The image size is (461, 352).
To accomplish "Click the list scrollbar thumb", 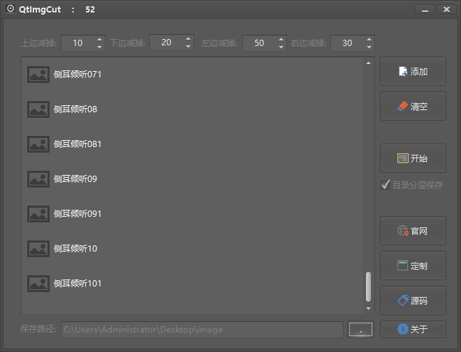I will coord(368,287).
